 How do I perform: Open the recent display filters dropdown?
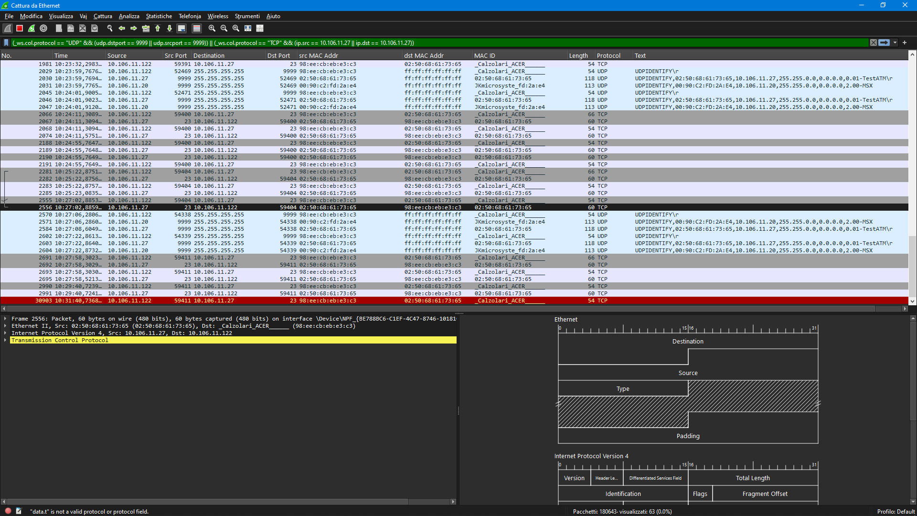tap(895, 43)
